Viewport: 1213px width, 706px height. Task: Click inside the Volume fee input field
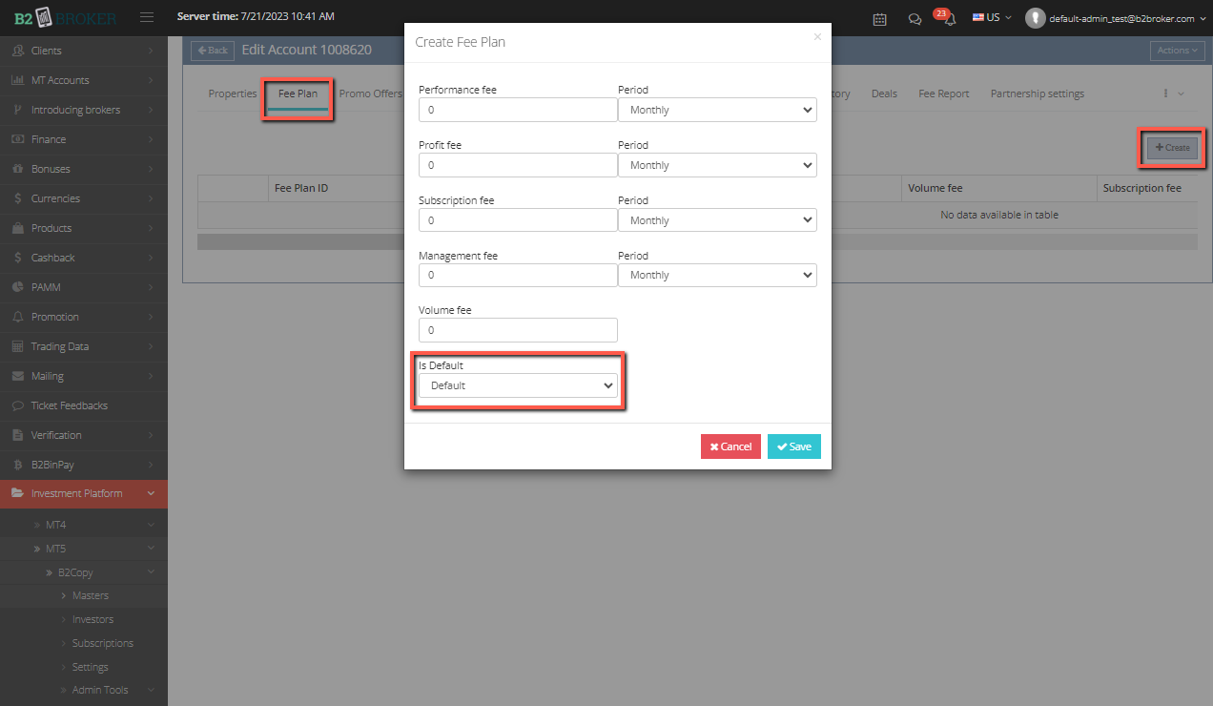point(518,330)
